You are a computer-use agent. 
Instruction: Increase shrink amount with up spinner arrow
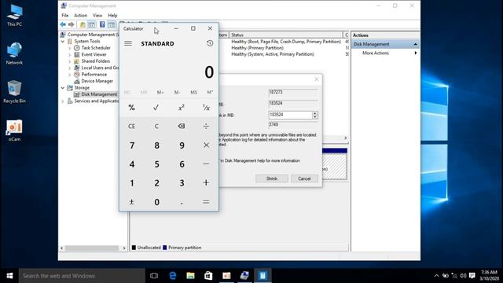tap(315, 113)
